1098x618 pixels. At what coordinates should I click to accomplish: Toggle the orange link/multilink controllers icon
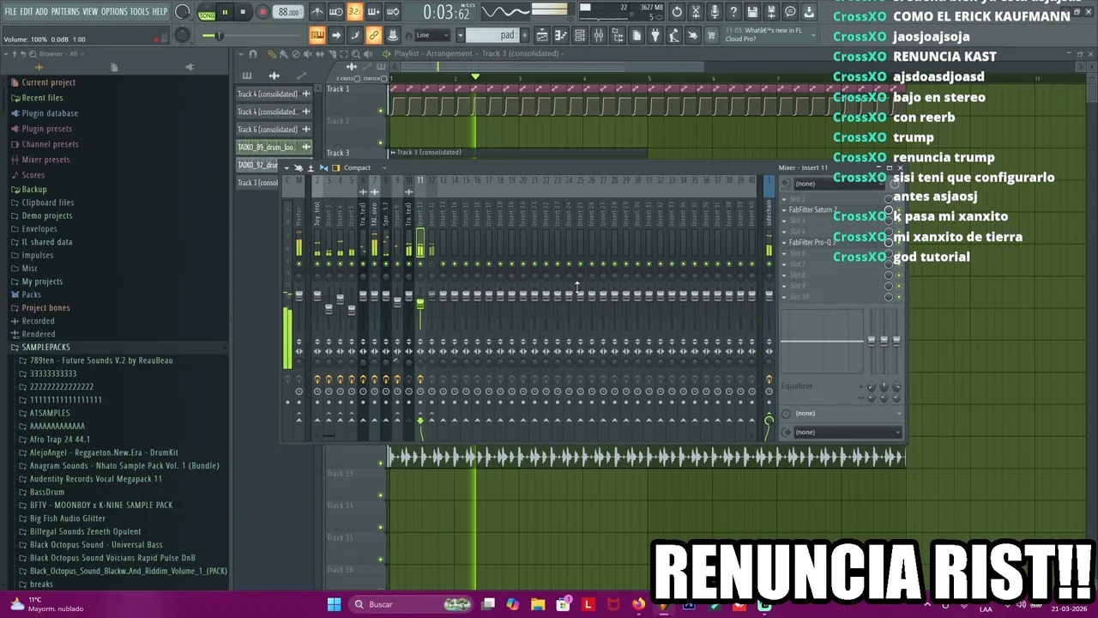click(x=374, y=35)
